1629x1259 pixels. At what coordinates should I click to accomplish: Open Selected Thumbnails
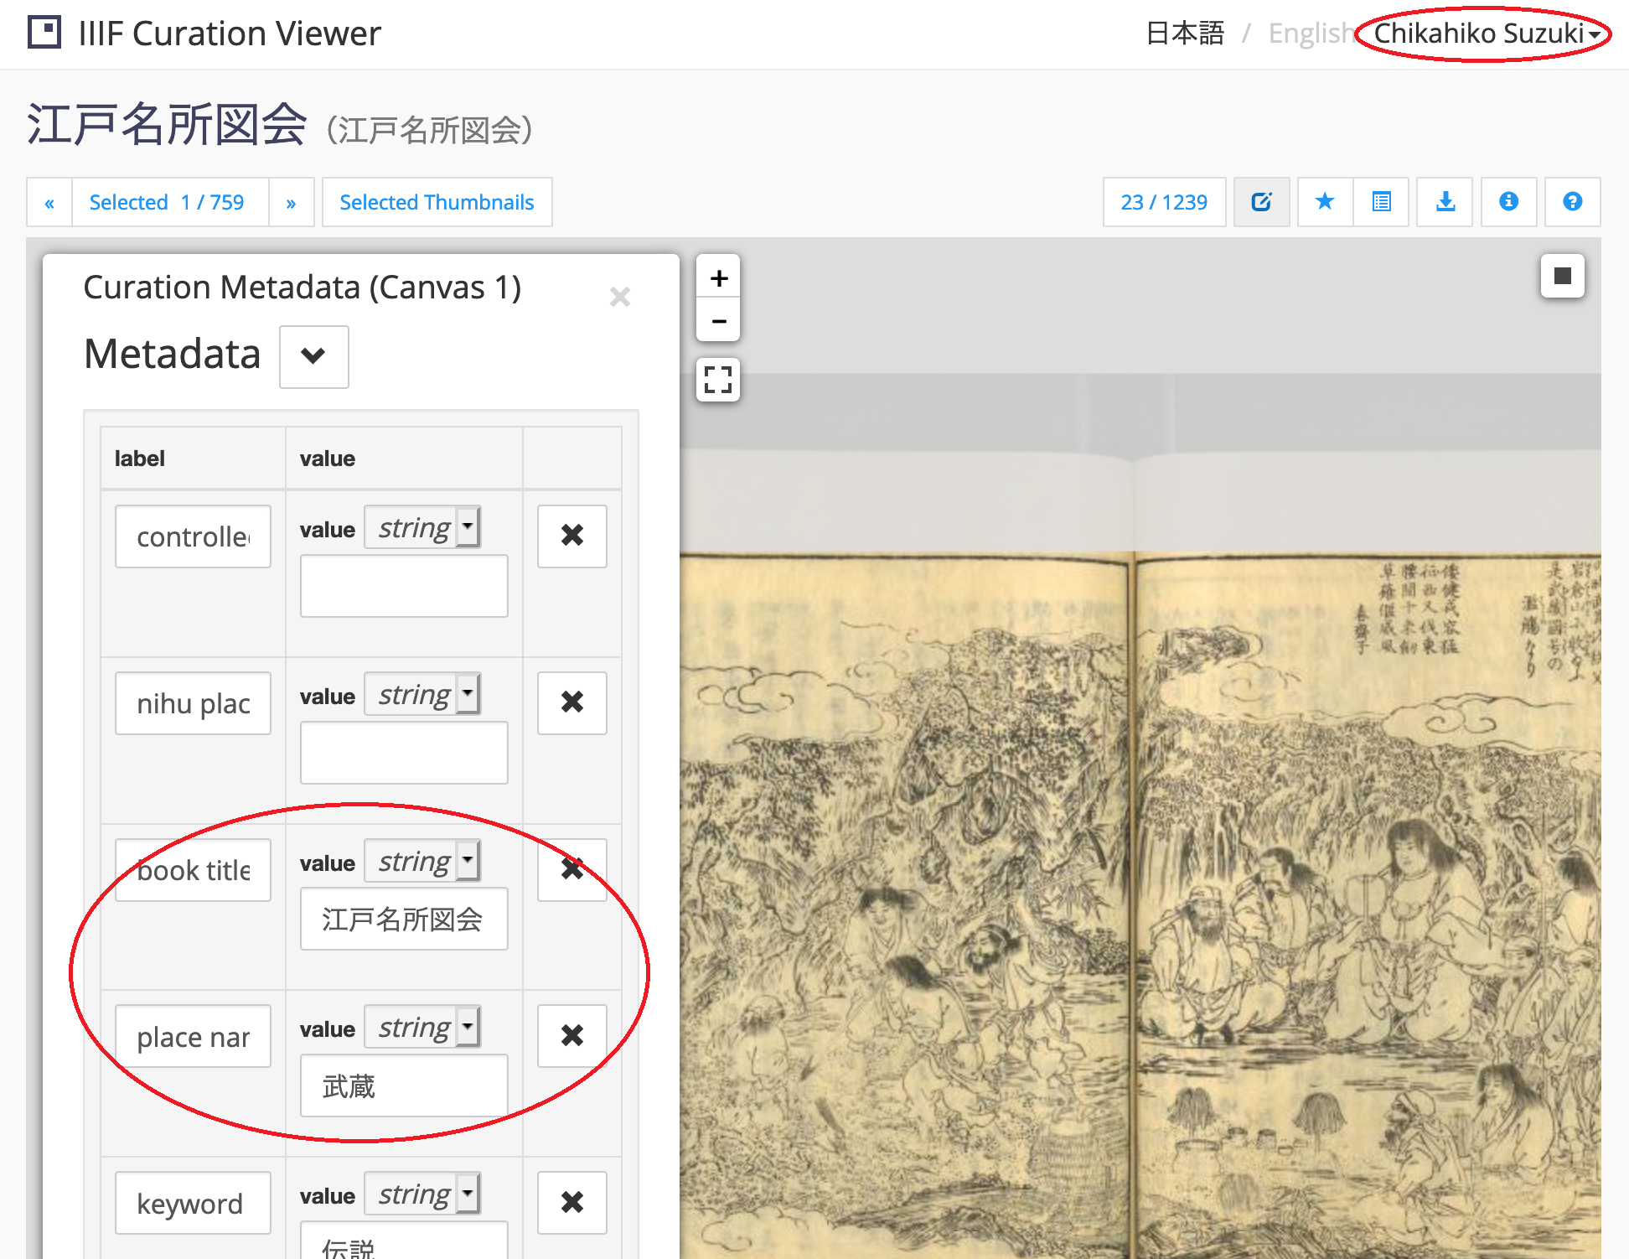point(437,202)
